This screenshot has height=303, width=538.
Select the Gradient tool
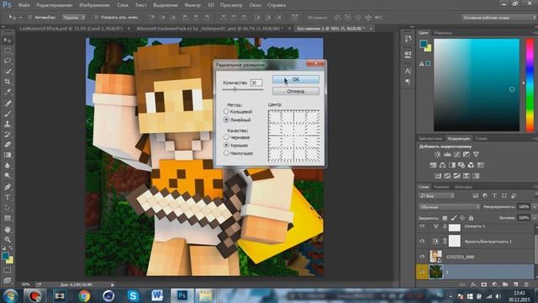point(8,155)
